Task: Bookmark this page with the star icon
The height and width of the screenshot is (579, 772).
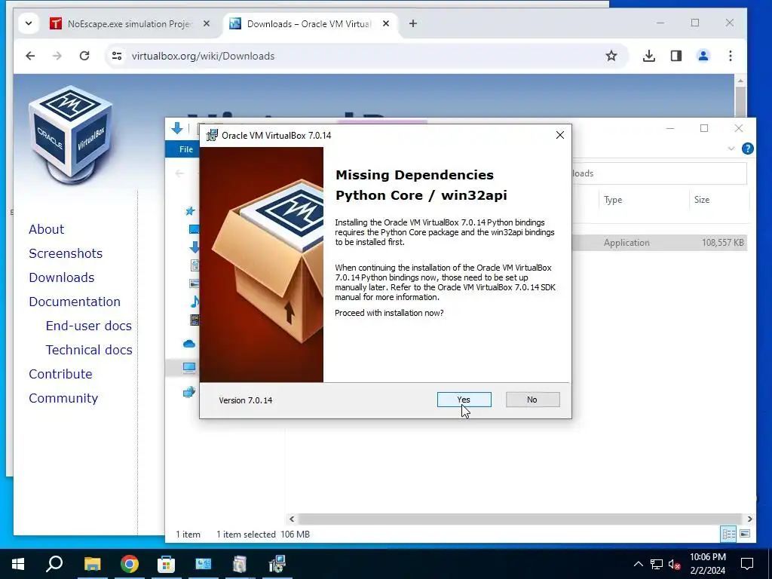Action: (611, 56)
